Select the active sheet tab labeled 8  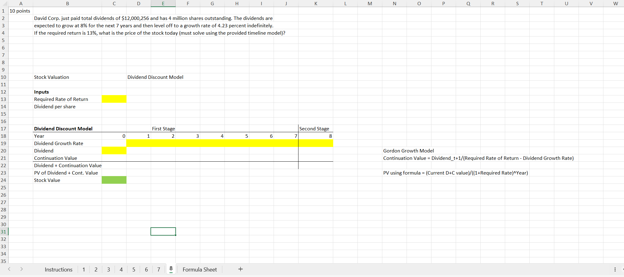[x=171, y=269]
